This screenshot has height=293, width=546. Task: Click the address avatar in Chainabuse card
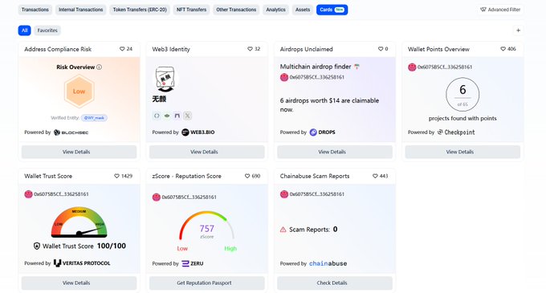pyautogui.click(x=284, y=194)
